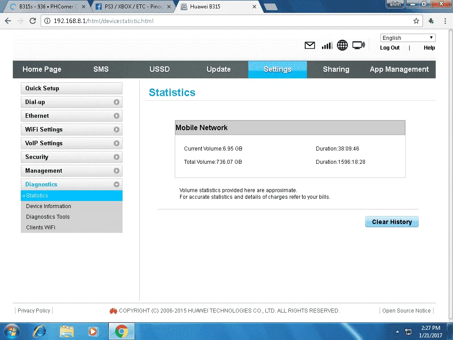Click the WiFi monitor status icon

pos(358,46)
